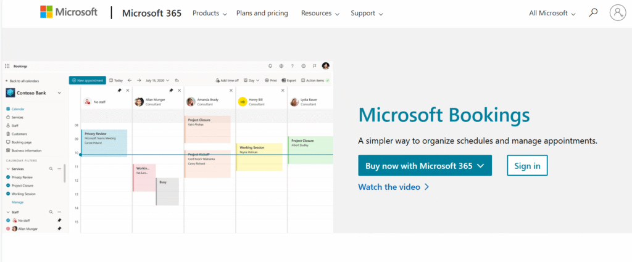Open Action items
The image size is (632, 262).
tap(315, 81)
